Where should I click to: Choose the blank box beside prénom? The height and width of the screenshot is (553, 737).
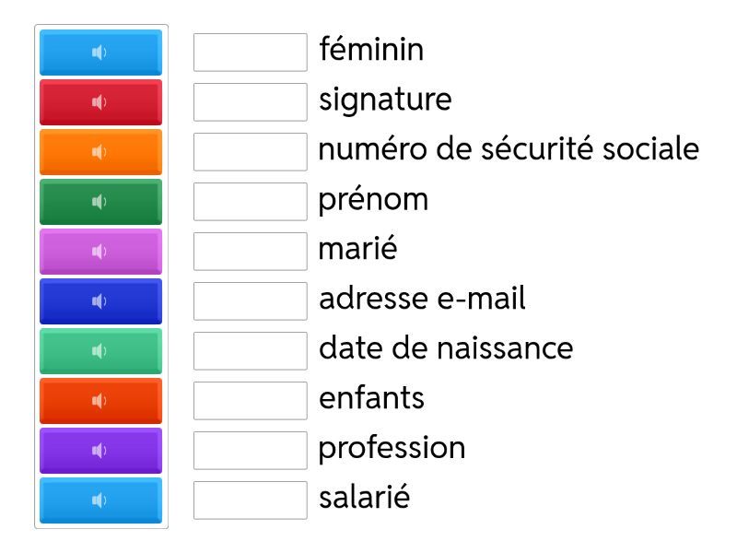pos(250,202)
